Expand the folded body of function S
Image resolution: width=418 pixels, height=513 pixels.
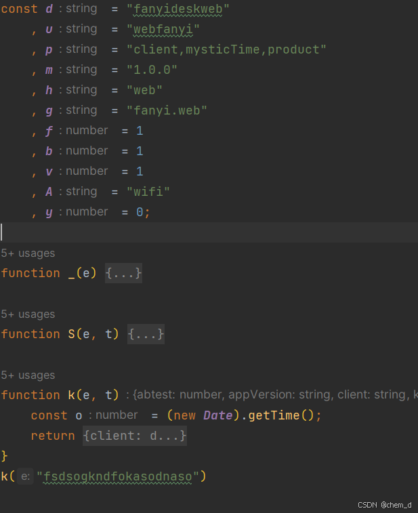tap(146, 334)
